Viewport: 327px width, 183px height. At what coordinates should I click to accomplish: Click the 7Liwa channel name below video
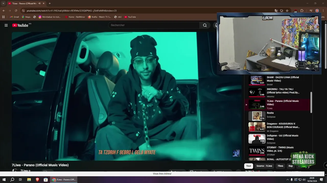[x=24, y=171]
